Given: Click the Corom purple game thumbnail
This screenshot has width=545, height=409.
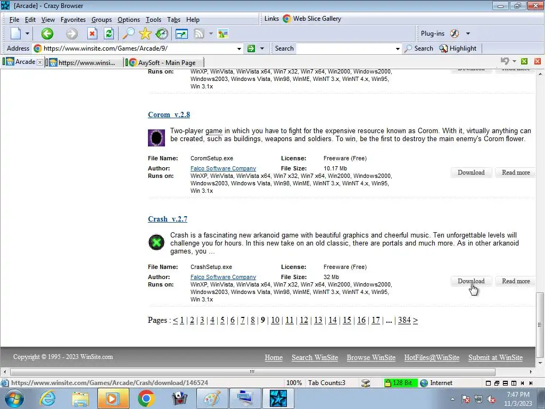Looking at the screenshot, I should click(156, 138).
